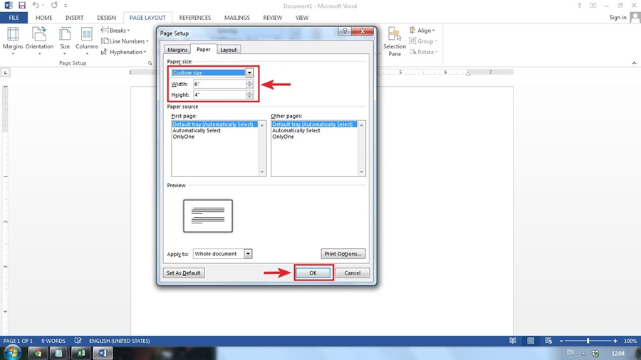Switch to Read Mode view icon
The width and height of the screenshot is (641, 360).
coord(513,340)
